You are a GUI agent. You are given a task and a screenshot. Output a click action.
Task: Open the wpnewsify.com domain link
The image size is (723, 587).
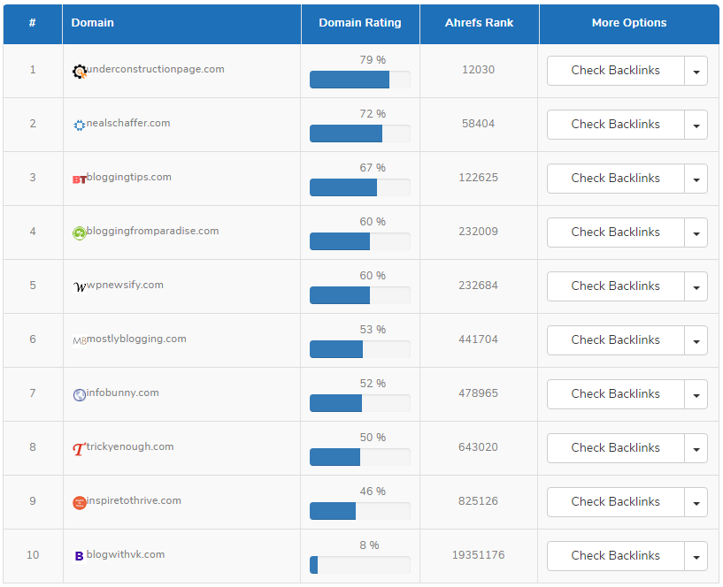click(x=125, y=285)
